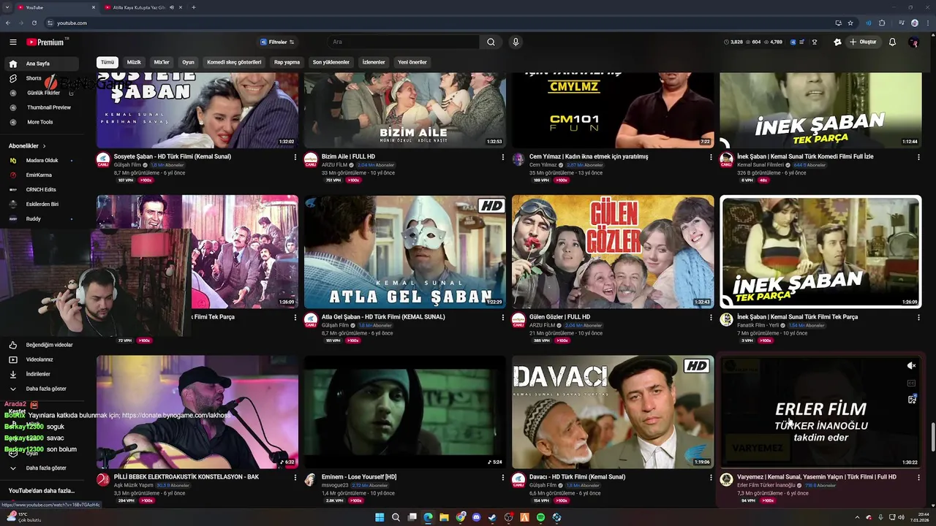Open options menu for Bizim Aile video

point(503,157)
